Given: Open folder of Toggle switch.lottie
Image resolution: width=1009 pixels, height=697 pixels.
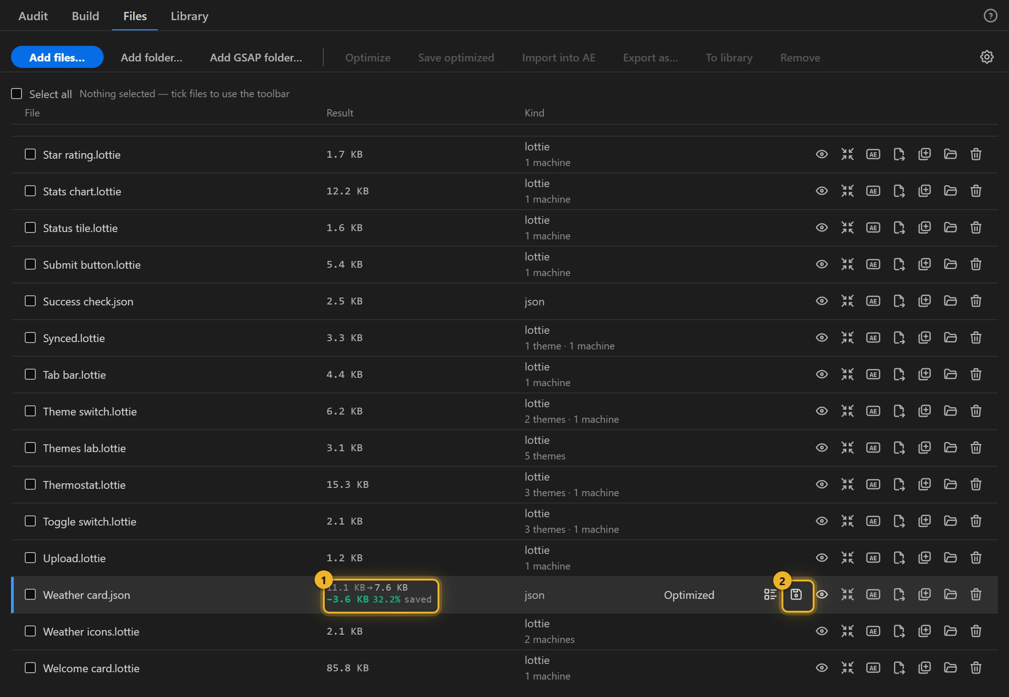Looking at the screenshot, I should tap(950, 521).
